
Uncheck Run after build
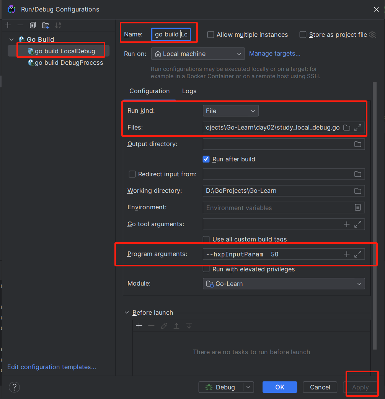tap(206, 159)
